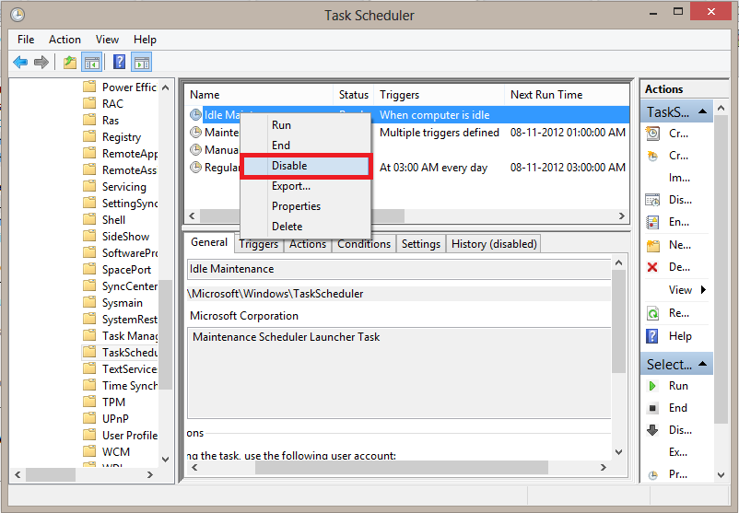Click the Create Basic Task icon in Actions
Screen dimensions: 739x513
click(652, 134)
